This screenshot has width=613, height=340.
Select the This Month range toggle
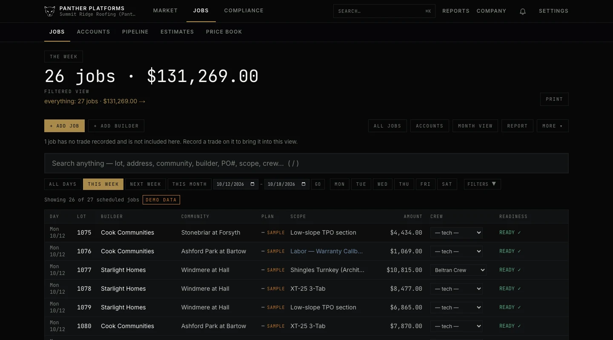click(189, 184)
